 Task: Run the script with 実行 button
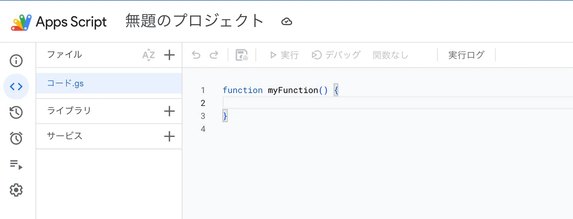[x=284, y=55]
